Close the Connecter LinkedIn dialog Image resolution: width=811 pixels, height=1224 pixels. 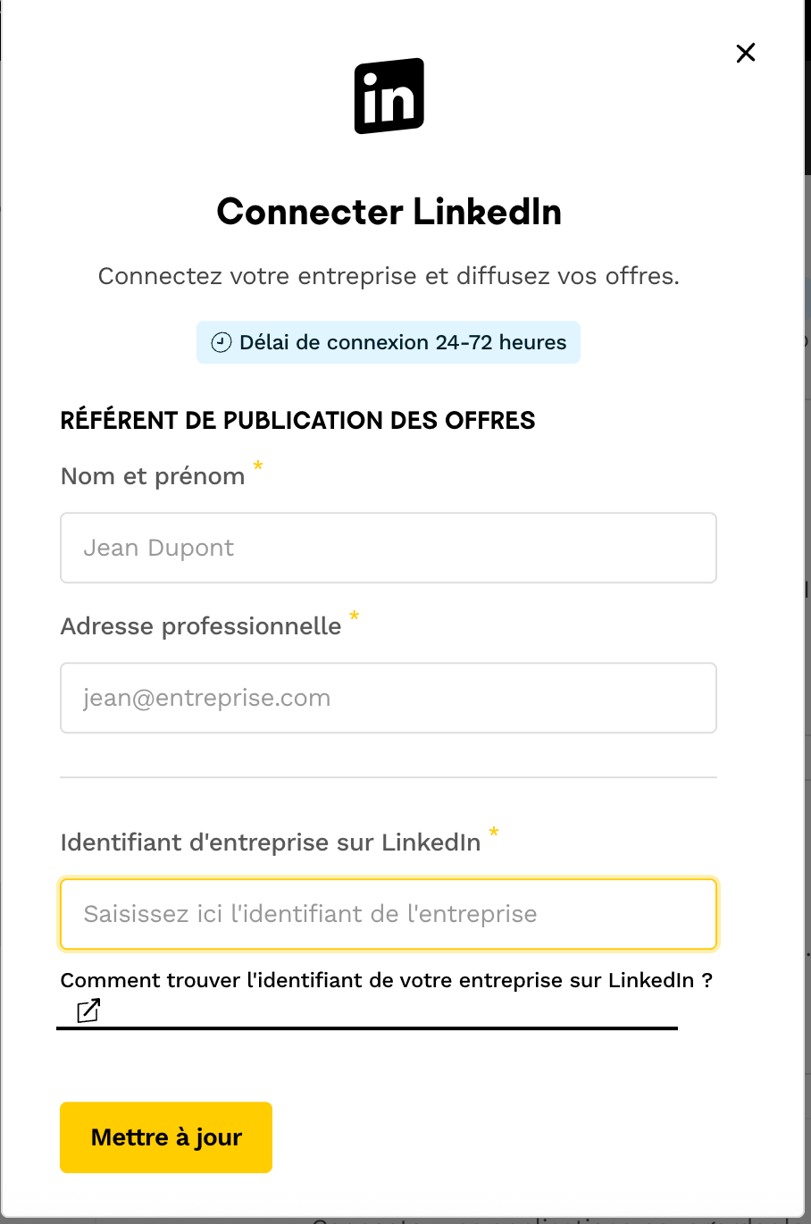click(746, 53)
